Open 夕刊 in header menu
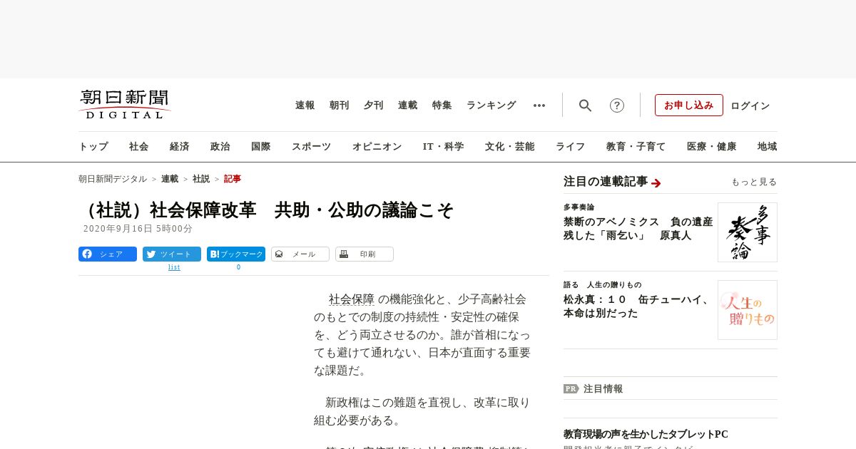 coord(374,105)
